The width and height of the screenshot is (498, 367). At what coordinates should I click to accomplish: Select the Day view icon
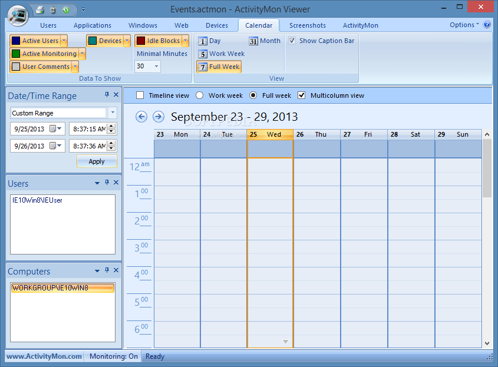[203, 41]
